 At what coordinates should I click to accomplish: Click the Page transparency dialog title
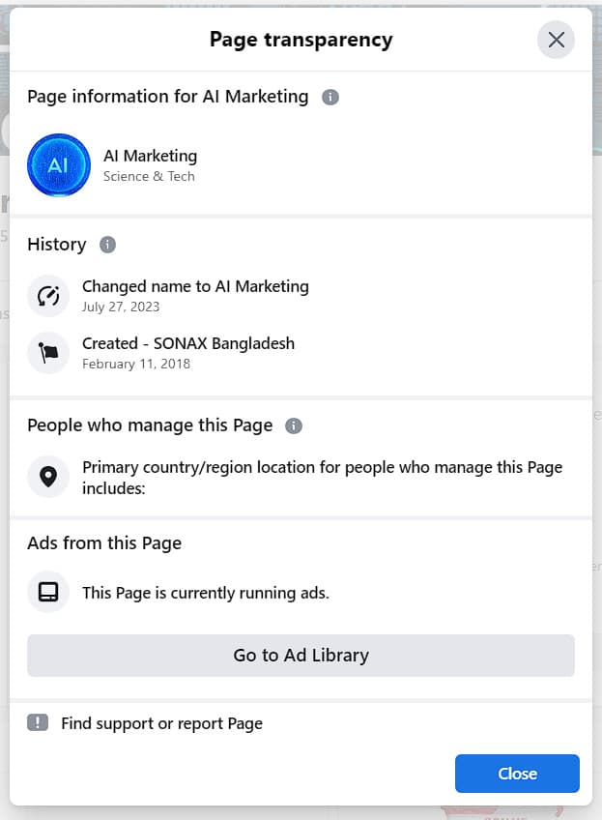pos(301,40)
